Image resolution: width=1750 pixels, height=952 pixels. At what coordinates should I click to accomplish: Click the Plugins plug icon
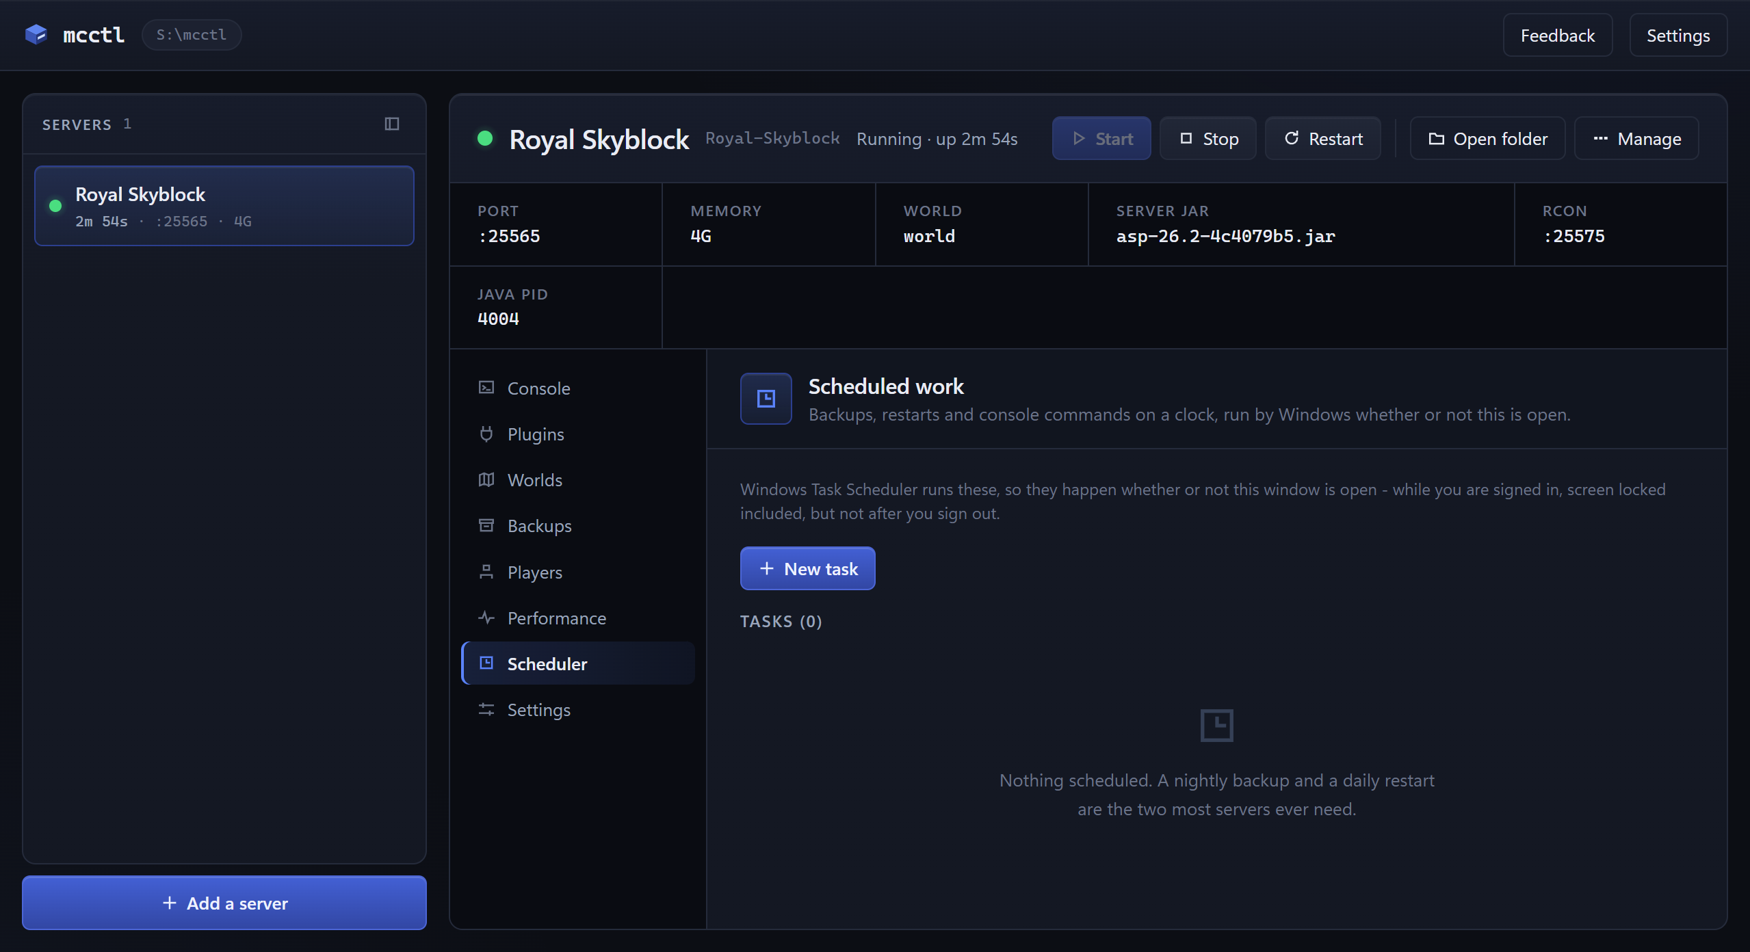click(x=486, y=434)
